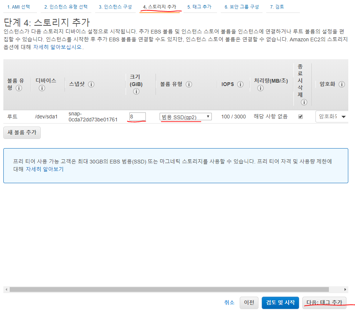Screen dimensions: 355x312
Task: Go to step 6. 보안 그룹 구성 tab
Action: click(242, 7)
